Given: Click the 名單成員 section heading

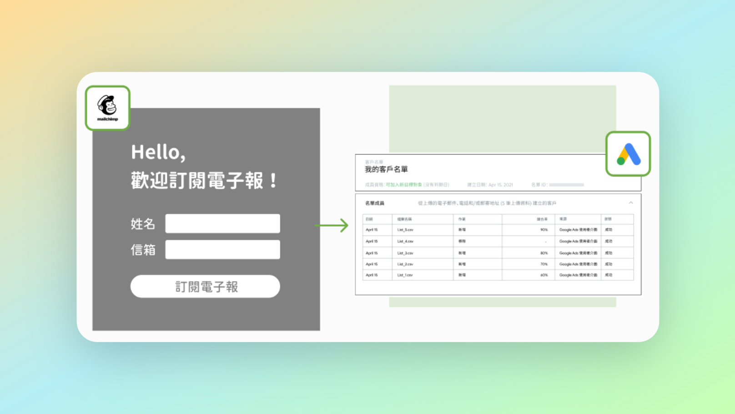Looking at the screenshot, I should tap(375, 203).
